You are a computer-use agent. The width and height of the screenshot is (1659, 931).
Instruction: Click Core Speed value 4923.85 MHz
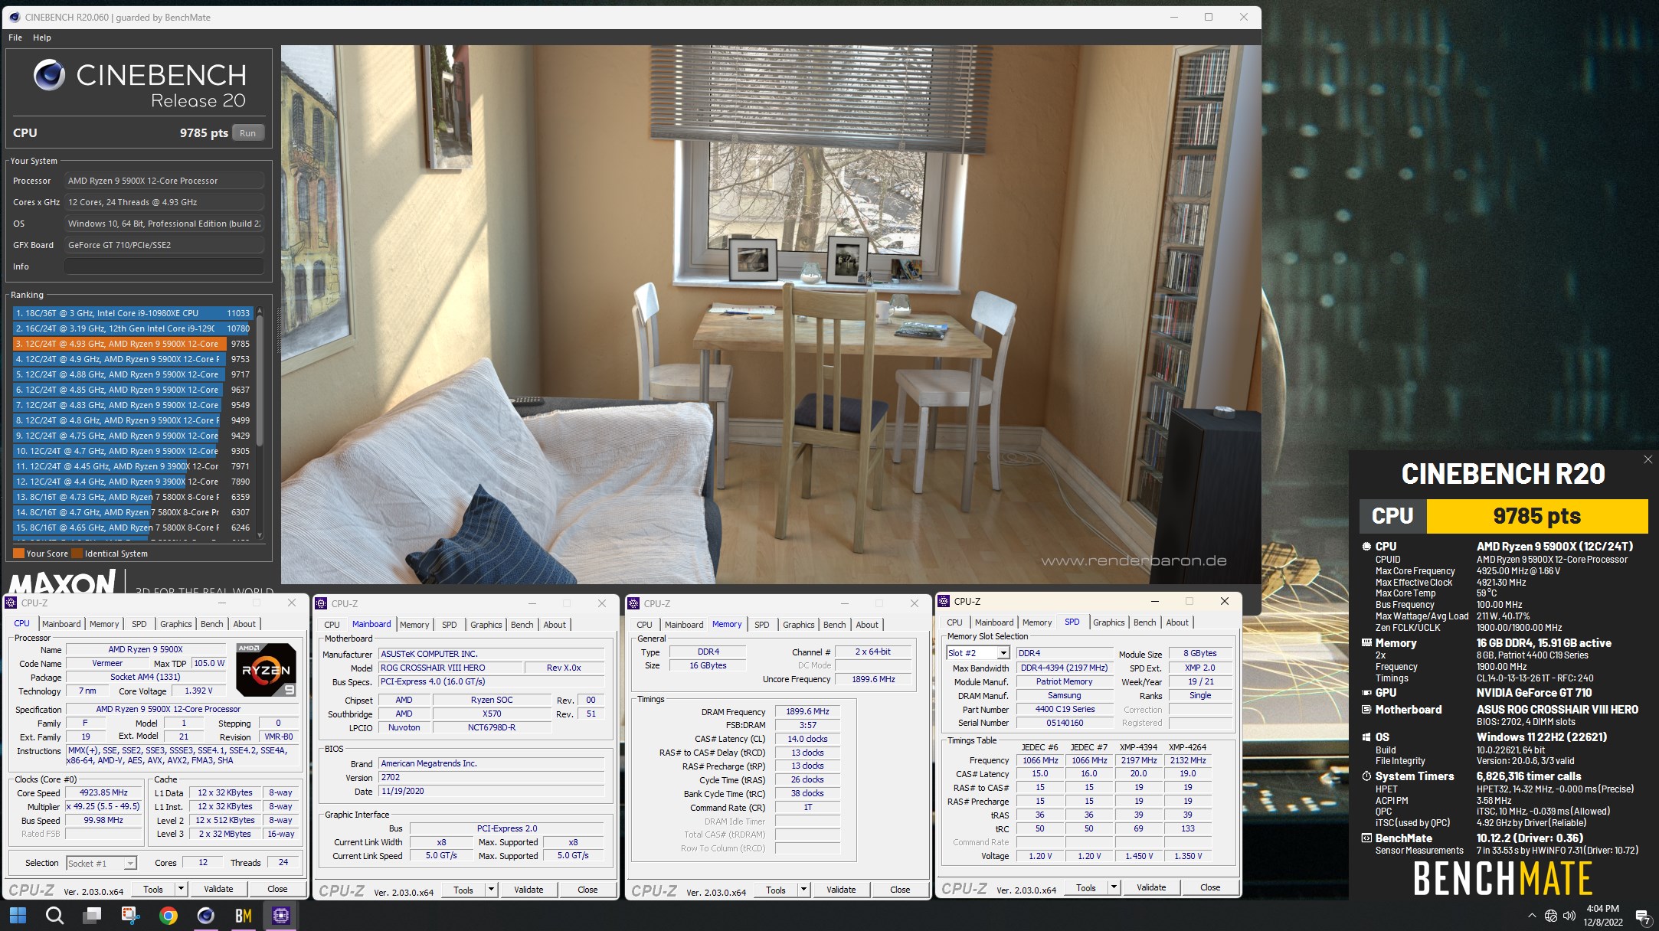(x=104, y=793)
